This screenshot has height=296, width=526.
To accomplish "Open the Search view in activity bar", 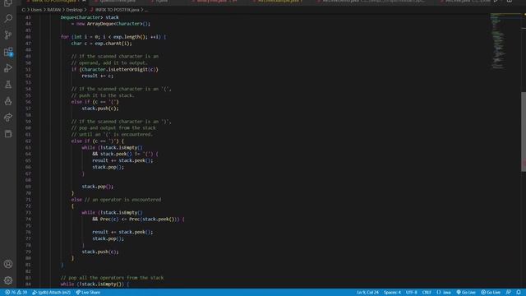I will 8,18.
